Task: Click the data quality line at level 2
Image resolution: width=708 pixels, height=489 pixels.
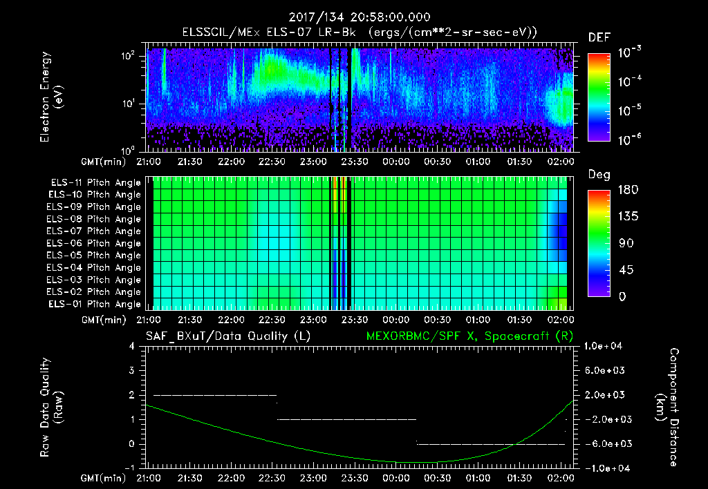Action: pyautogui.click(x=215, y=395)
